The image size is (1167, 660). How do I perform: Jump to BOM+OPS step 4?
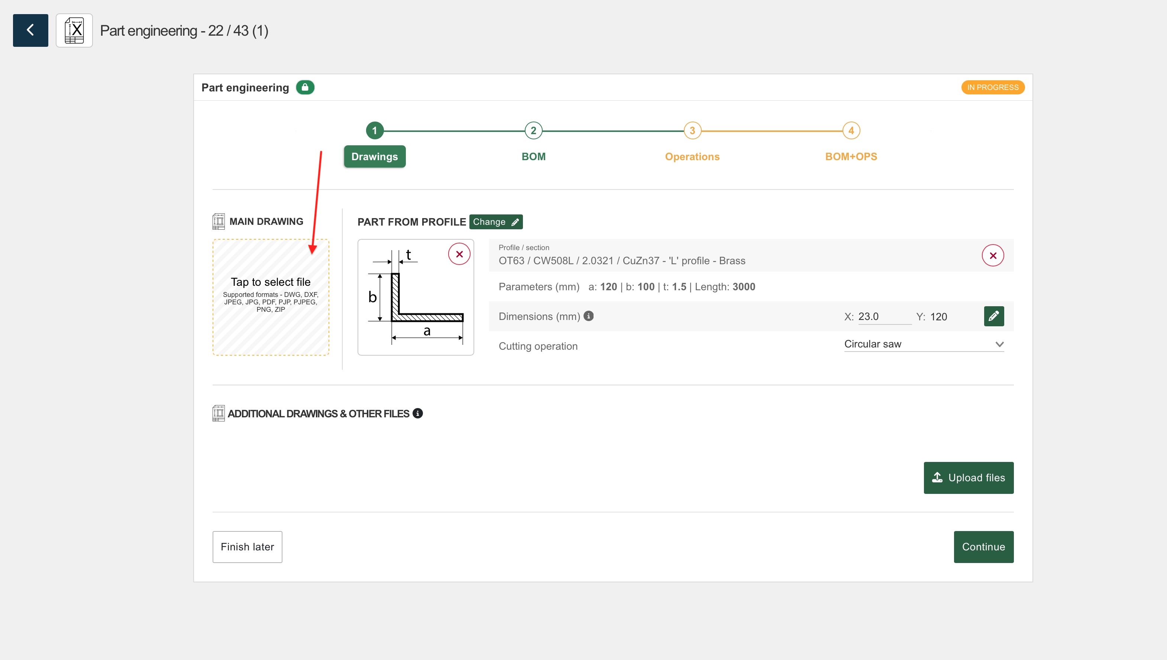click(x=851, y=131)
